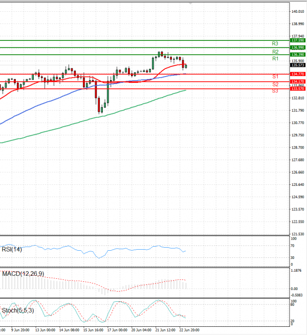This screenshot has height=335, width=307.
Task: Click the red 133.570 price tag
Action: point(298,88)
